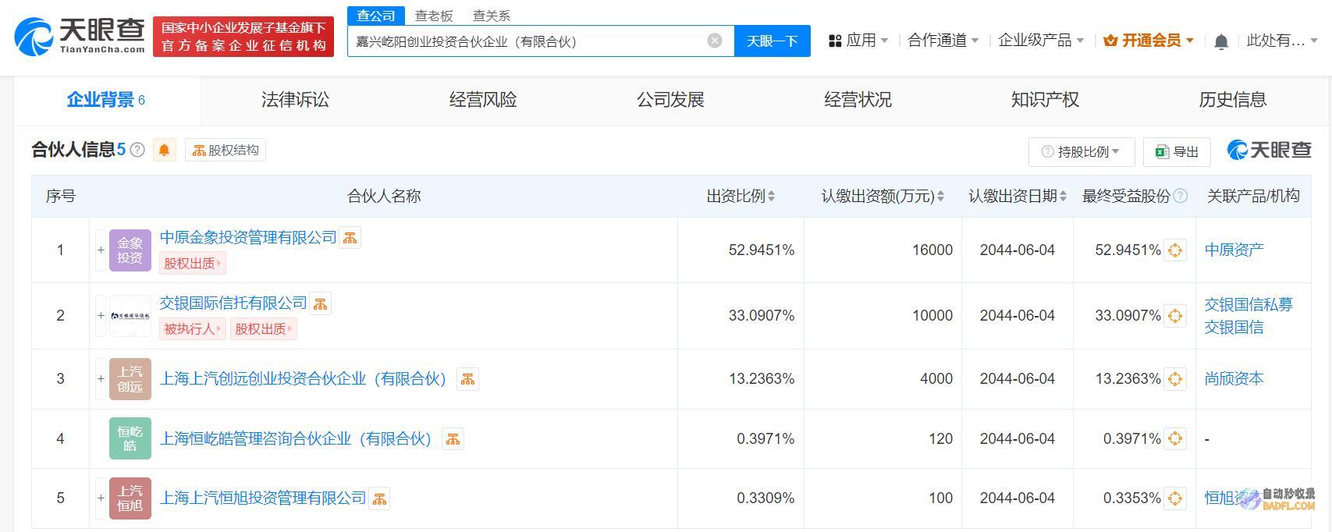Select the 知识产权 tab
The image size is (1332, 532).
[x=1045, y=100]
